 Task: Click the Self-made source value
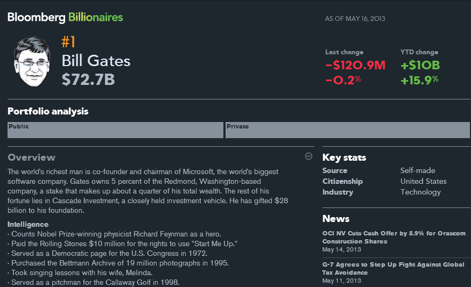coord(418,170)
